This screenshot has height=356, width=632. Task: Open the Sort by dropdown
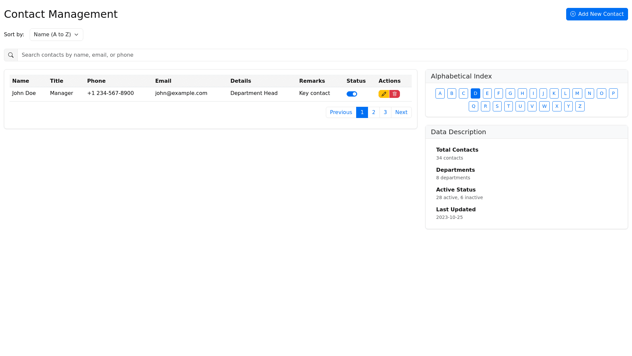pyautogui.click(x=56, y=35)
